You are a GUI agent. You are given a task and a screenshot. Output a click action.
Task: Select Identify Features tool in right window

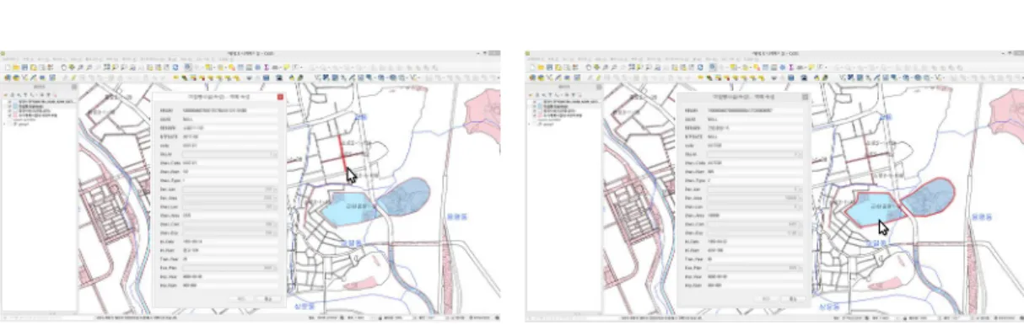712,67
